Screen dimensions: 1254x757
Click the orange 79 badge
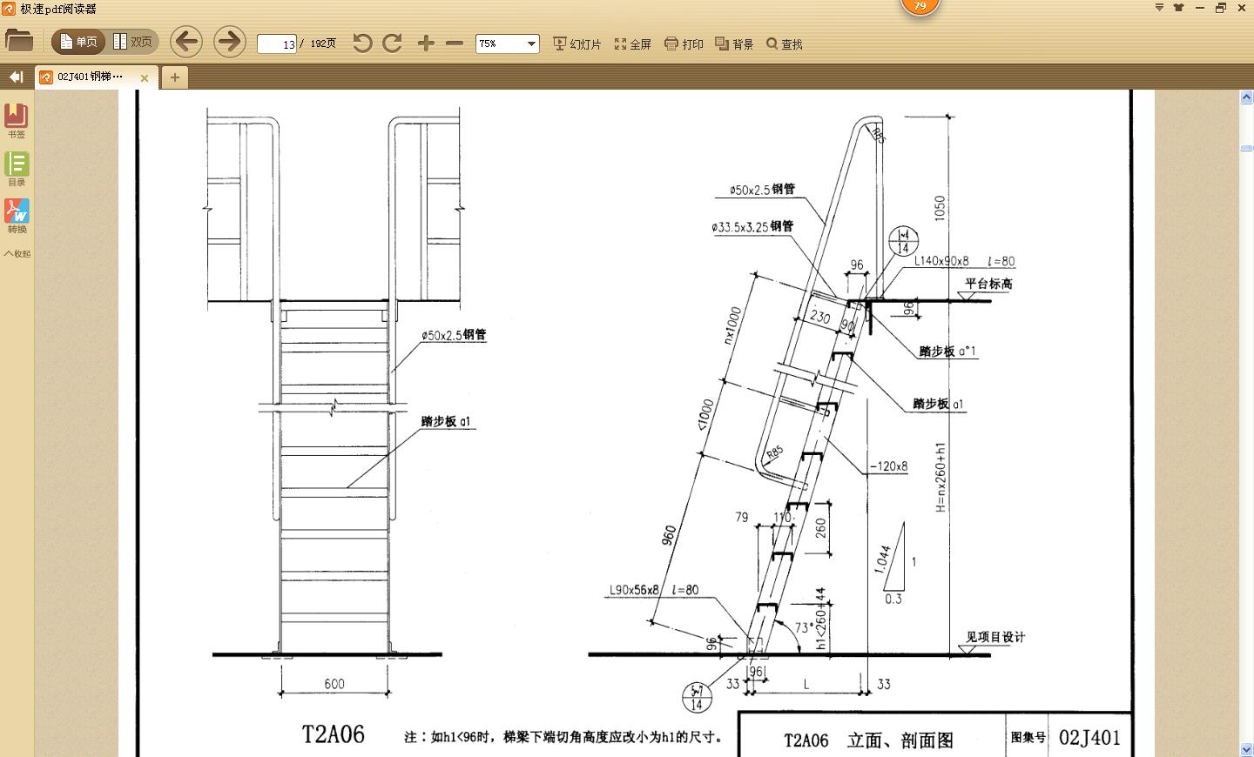[920, 7]
